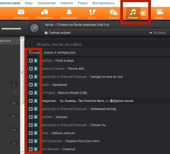Click the volume slider in the player
This screenshot has height=154, width=170.
[11, 29]
